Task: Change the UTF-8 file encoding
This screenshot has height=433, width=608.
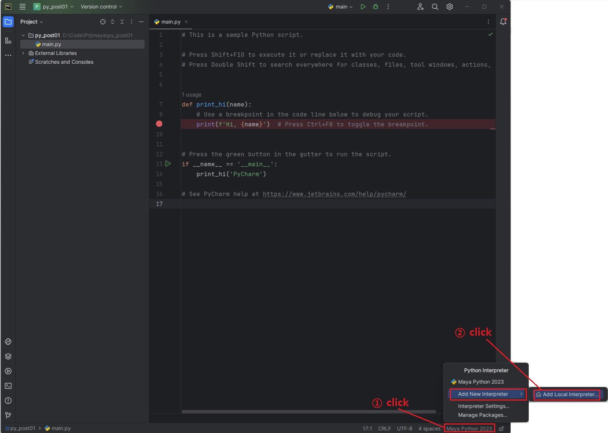Action: (405, 429)
